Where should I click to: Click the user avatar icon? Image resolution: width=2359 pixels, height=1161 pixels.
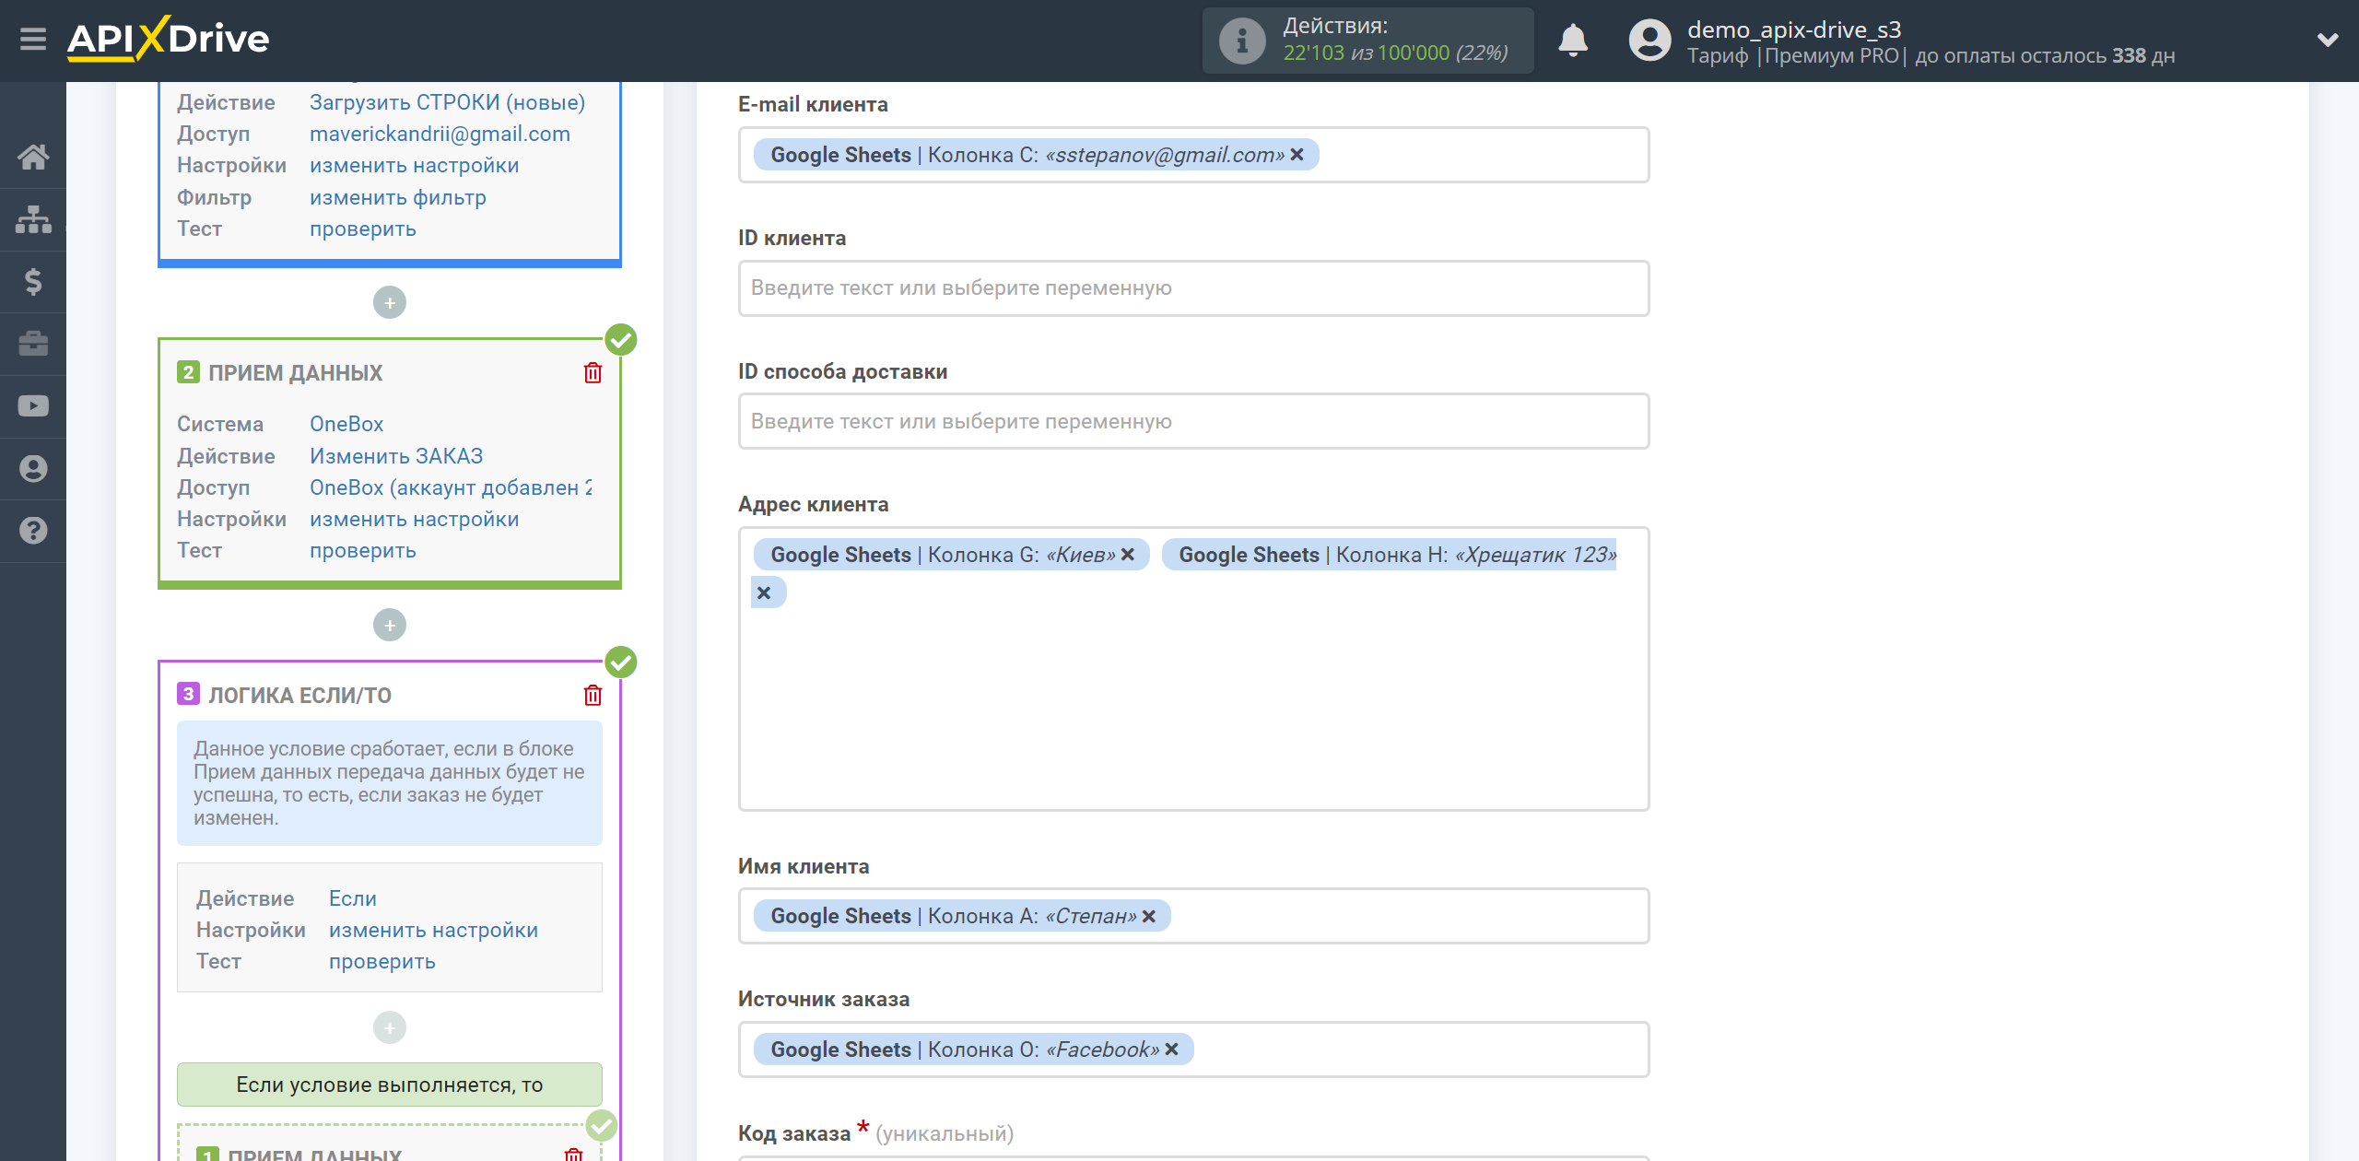coord(1649,41)
